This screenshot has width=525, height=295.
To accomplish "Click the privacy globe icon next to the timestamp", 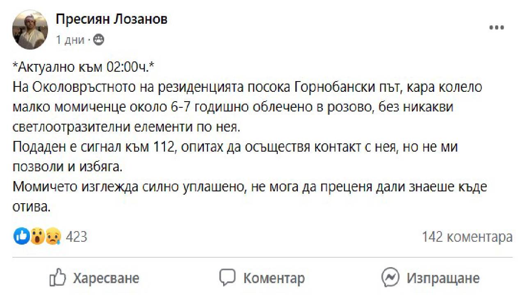I will coord(98,40).
